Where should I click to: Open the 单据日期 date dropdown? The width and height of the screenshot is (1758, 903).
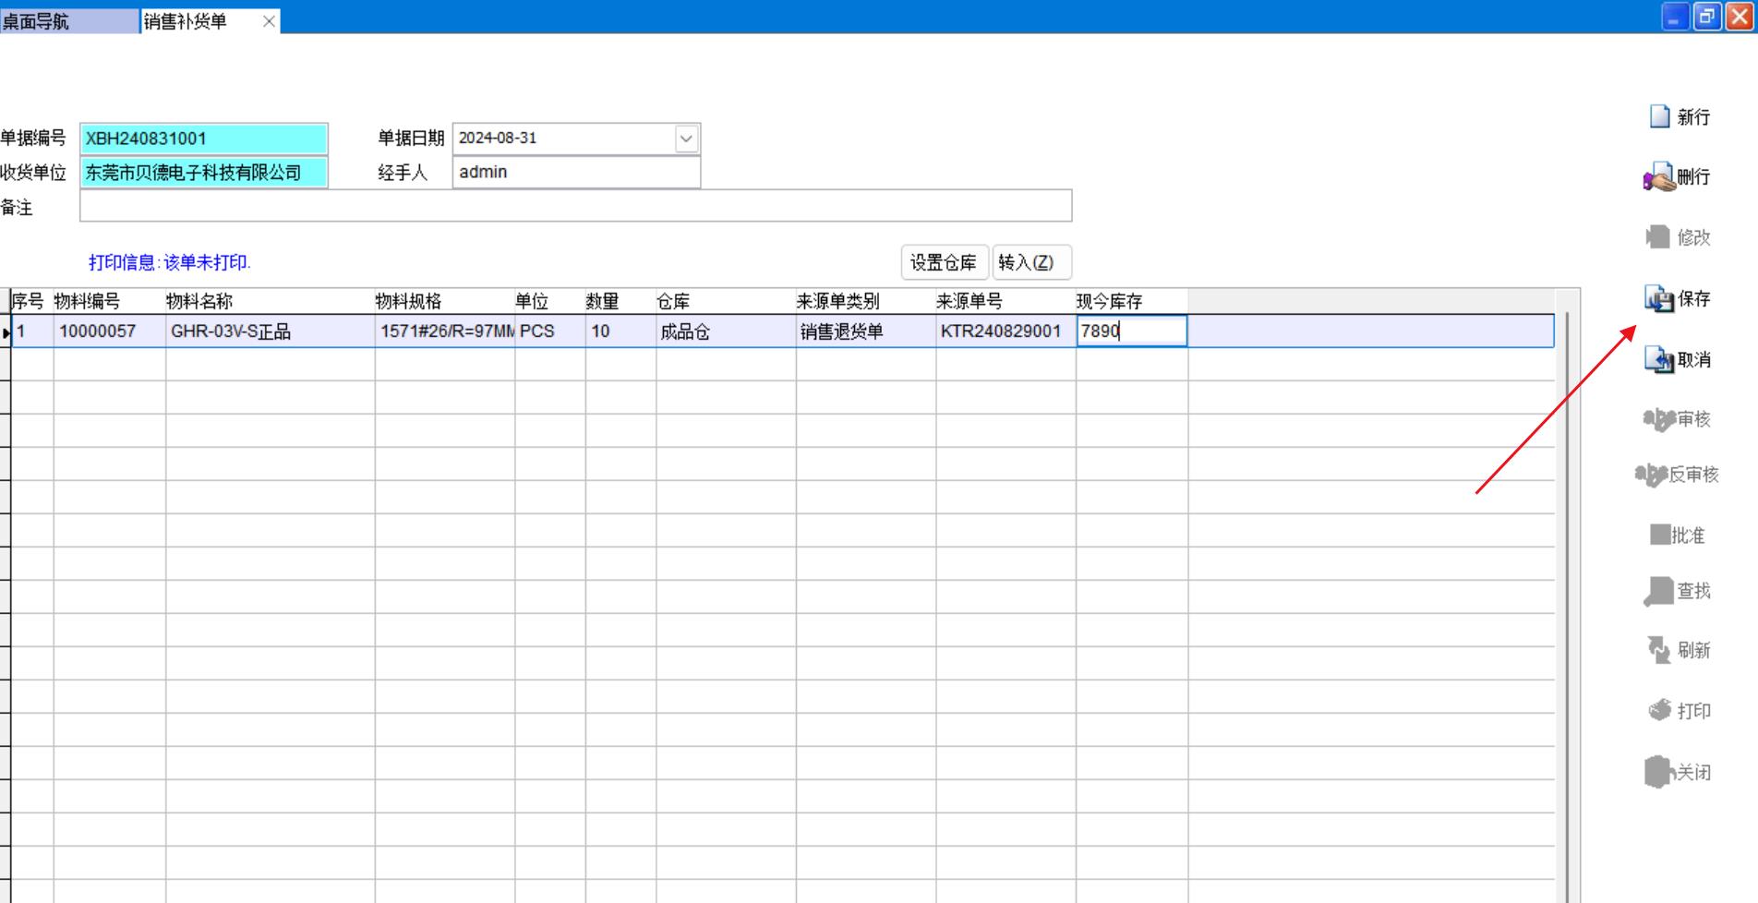tap(685, 138)
